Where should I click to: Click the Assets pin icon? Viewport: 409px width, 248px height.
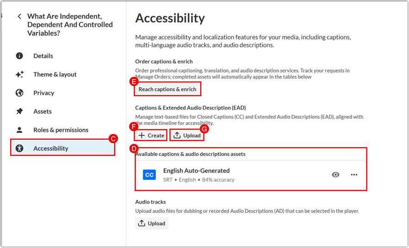pyautogui.click(x=19, y=112)
